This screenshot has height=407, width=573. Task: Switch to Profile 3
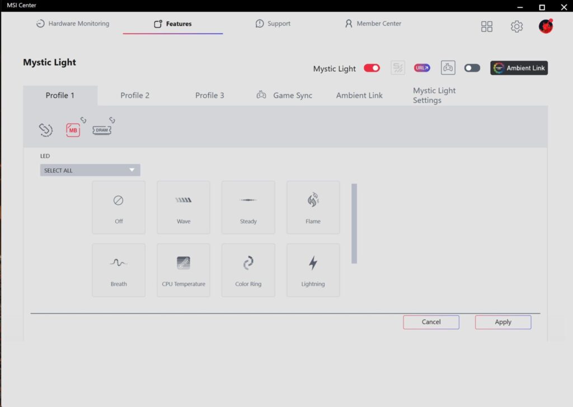pyautogui.click(x=209, y=95)
